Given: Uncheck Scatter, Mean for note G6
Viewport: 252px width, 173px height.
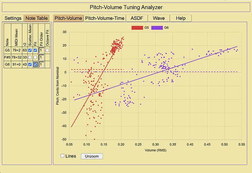Looking at the screenshot, I should pos(30,64).
